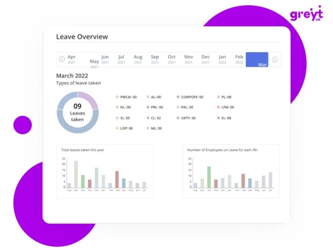
Task: Click Total leaves taken this year title
Action: click(83, 150)
